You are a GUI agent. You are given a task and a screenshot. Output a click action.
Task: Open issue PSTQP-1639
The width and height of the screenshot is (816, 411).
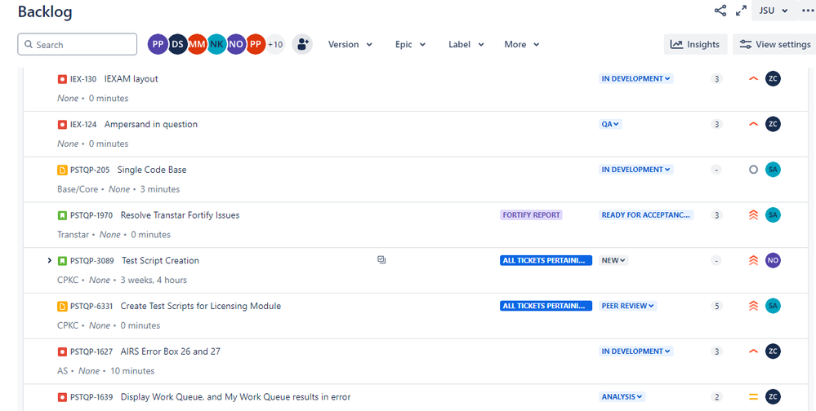coord(91,397)
